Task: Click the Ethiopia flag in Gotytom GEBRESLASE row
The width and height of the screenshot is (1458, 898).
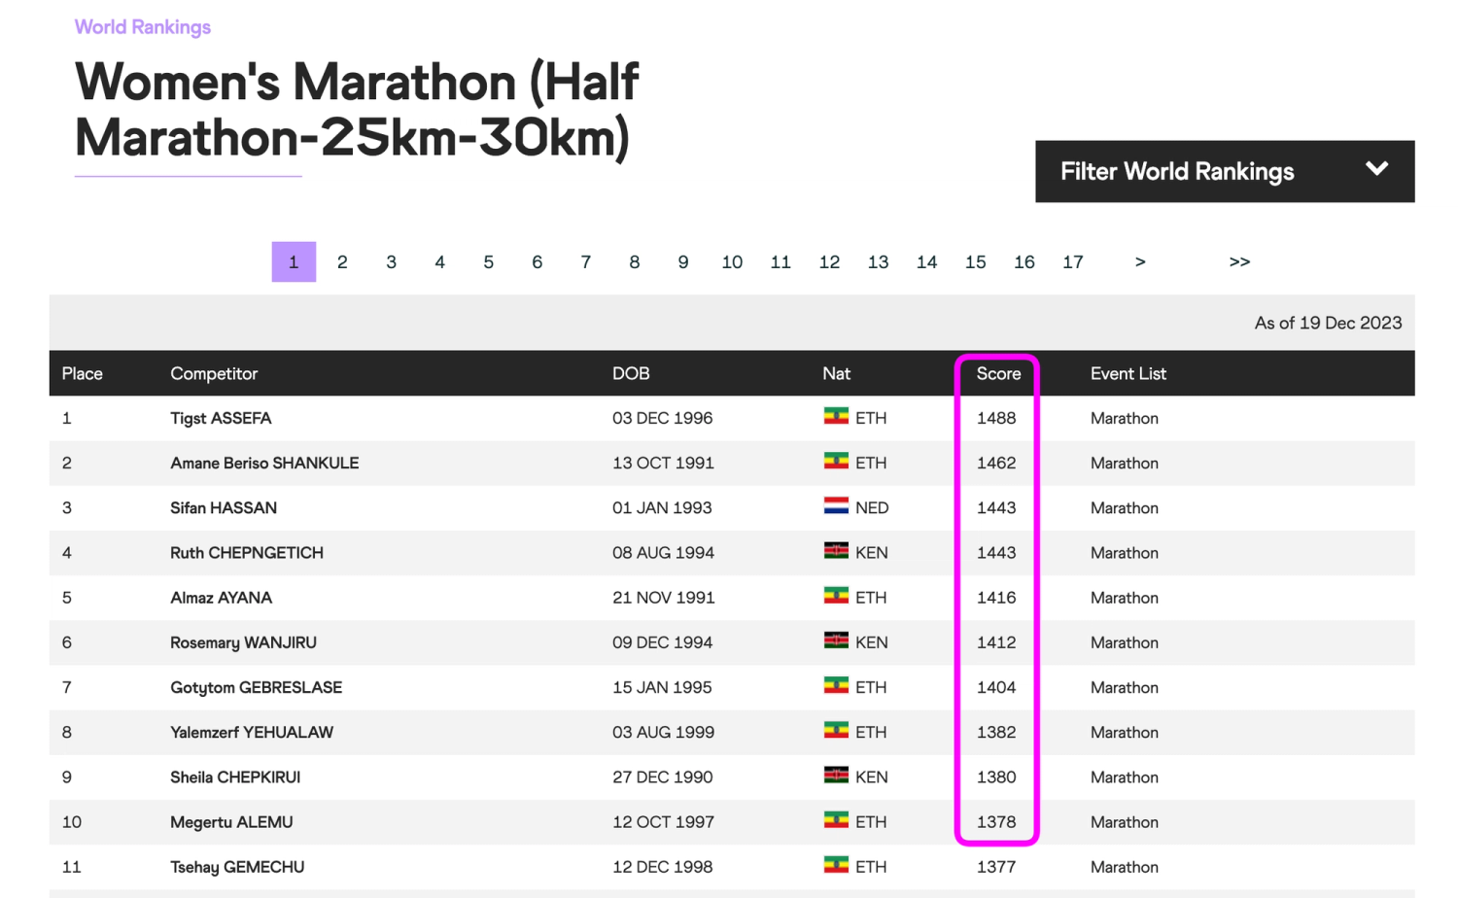Action: click(x=836, y=685)
